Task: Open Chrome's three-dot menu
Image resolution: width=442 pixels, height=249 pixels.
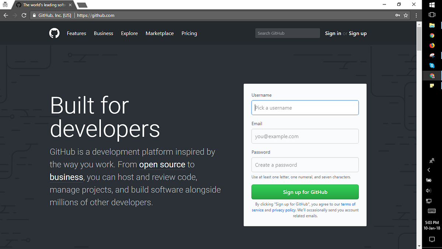Action: coord(416,15)
